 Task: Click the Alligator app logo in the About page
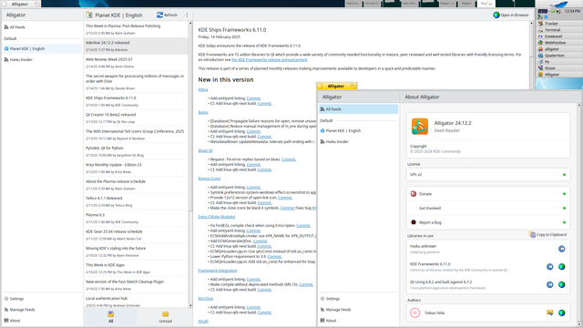tap(419, 126)
